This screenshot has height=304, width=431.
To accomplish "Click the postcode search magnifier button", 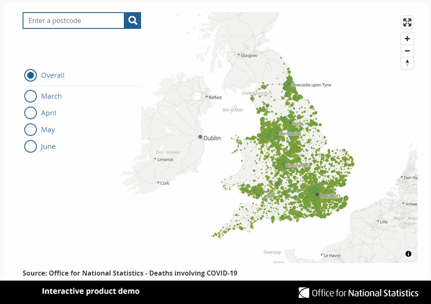I will point(132,21).
